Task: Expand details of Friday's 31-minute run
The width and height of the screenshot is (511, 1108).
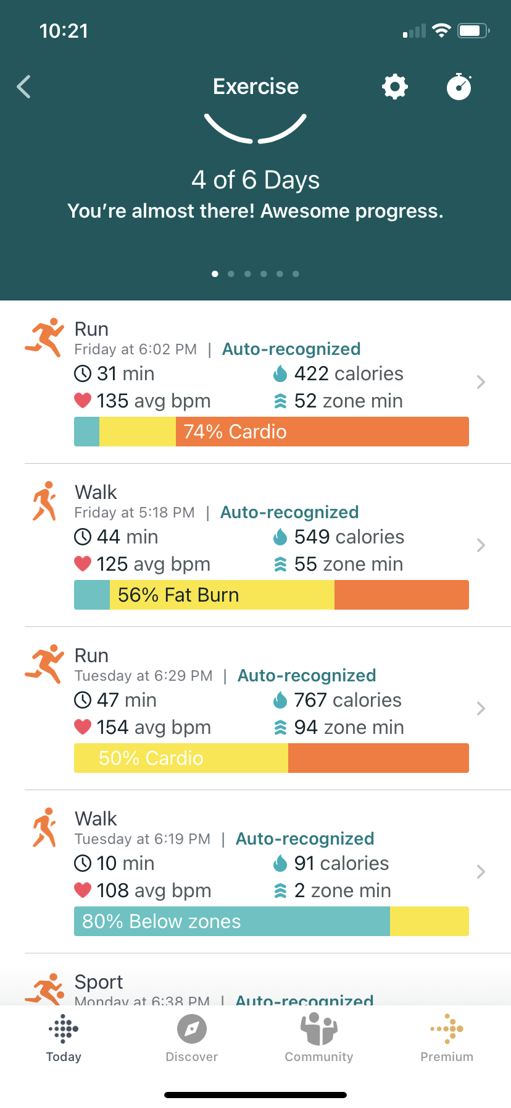Action: (x=481, y=382)
